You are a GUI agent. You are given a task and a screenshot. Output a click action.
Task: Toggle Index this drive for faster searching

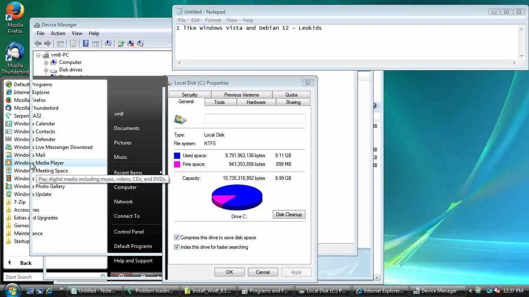pos(176,247)
